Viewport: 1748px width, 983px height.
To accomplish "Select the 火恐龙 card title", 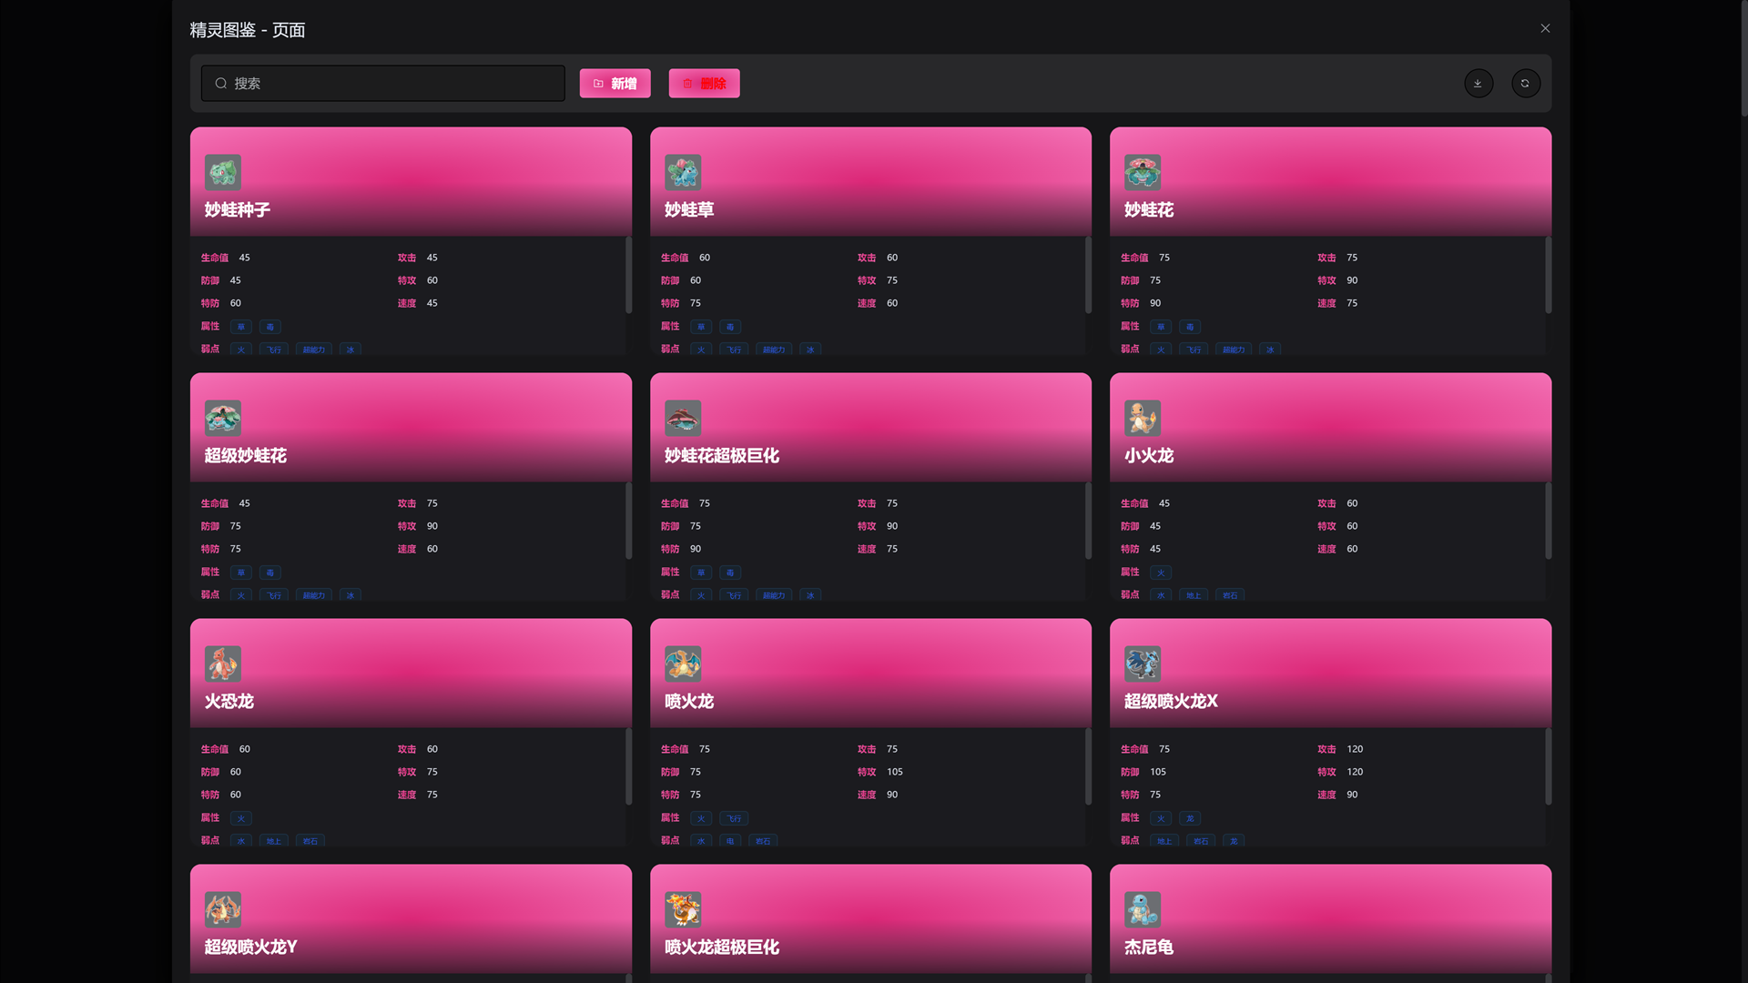I will (229, 702).
